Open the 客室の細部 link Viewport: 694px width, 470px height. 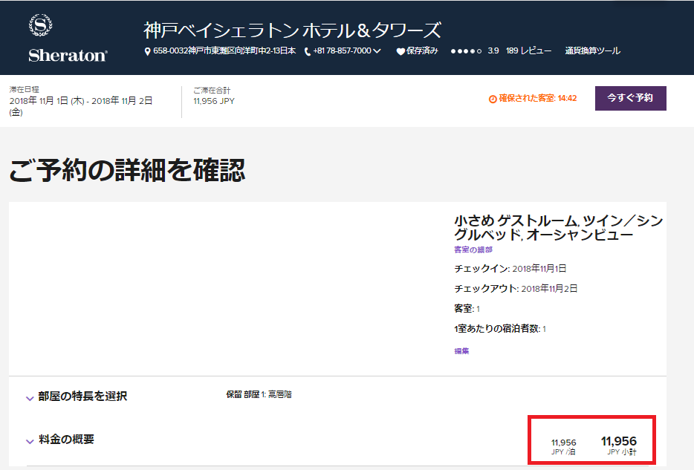click(473, 249)
